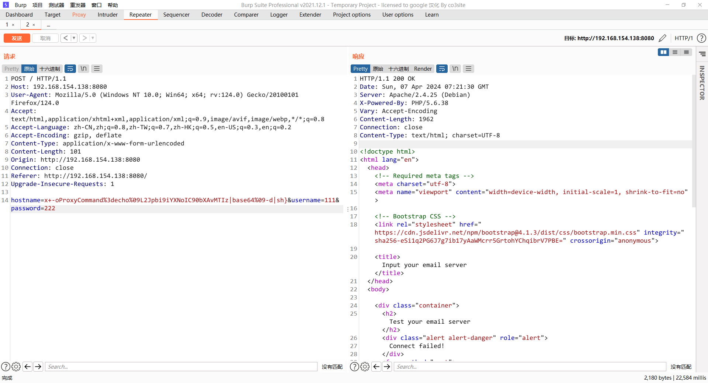Switch response view to Render
The width and height of the screenshot is (708, 383).
point(423,69)
